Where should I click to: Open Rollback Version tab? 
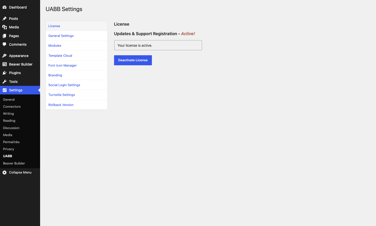point(76,105)
